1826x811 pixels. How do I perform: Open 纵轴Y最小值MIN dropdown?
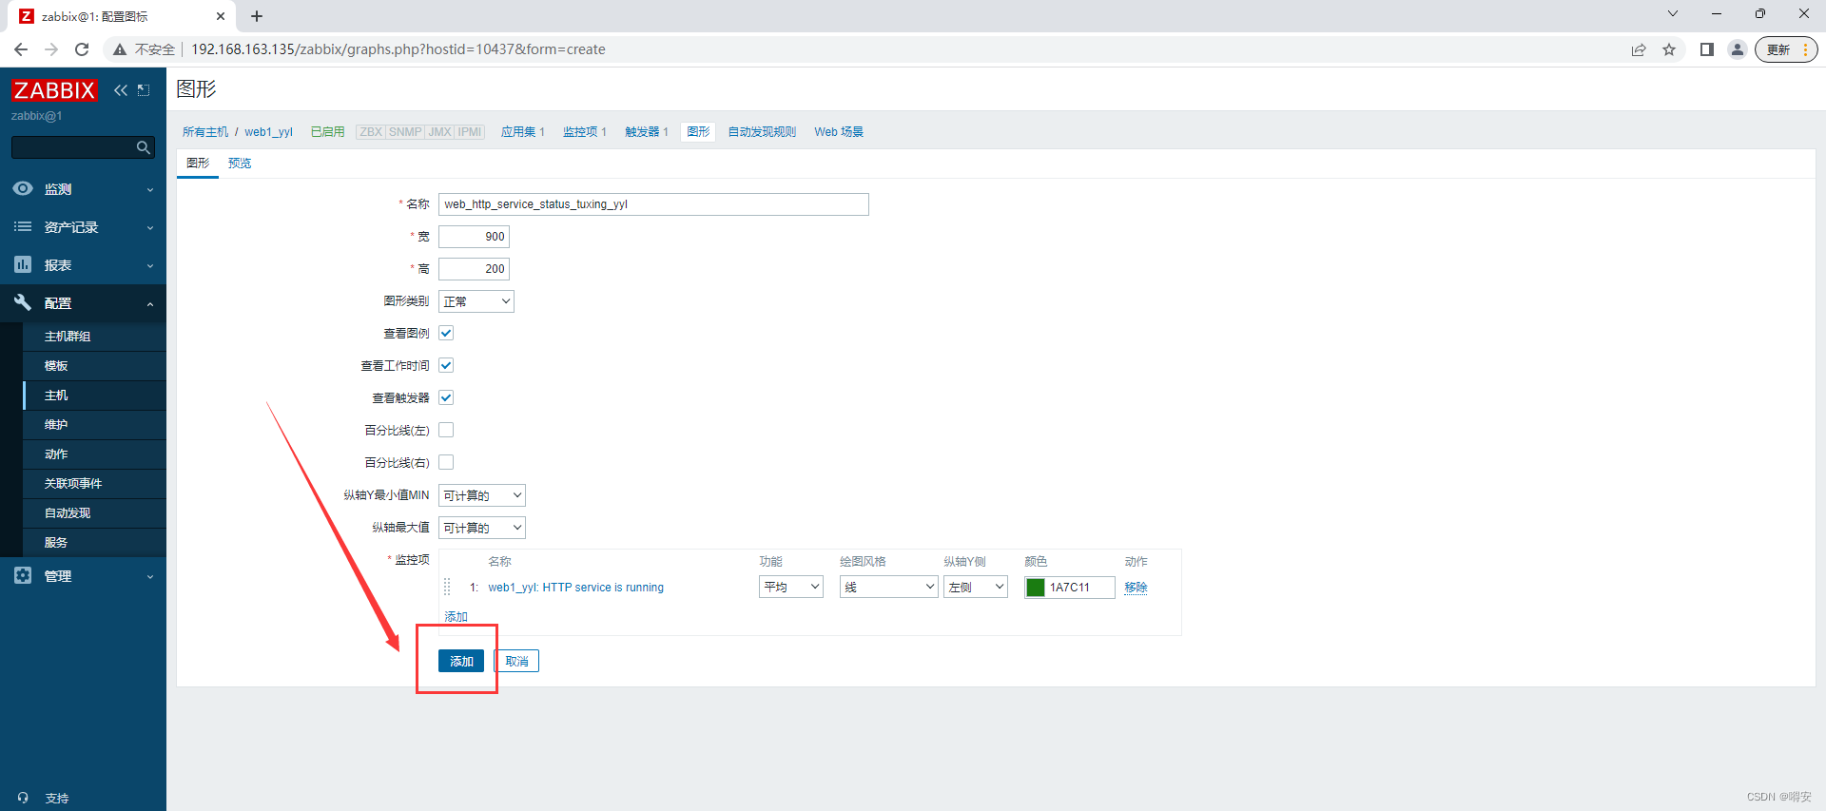click(482, 495)
